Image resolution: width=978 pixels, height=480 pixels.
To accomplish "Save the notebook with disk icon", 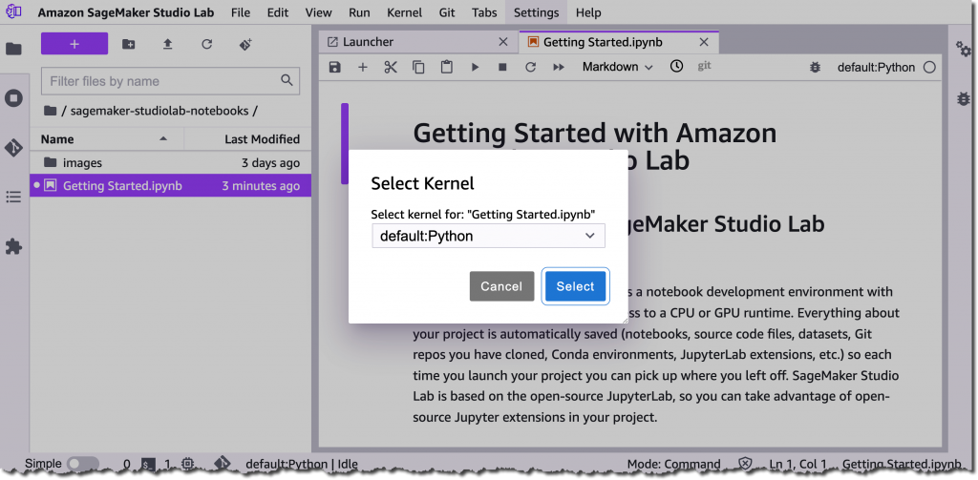I will pos(335,68).
